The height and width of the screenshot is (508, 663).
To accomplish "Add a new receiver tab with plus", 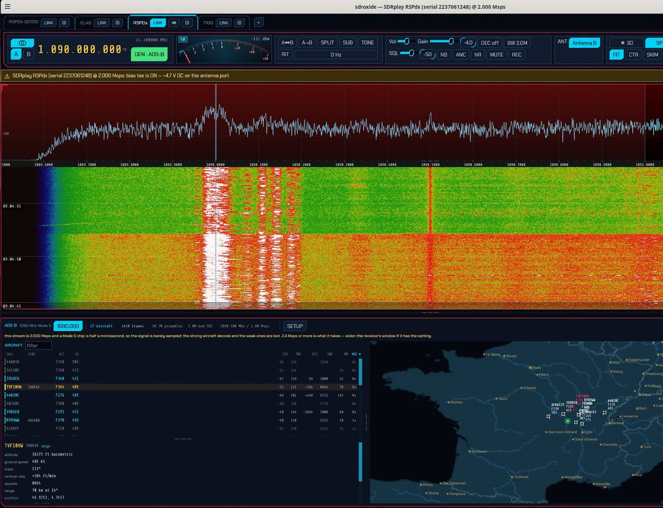I will 258,22.
